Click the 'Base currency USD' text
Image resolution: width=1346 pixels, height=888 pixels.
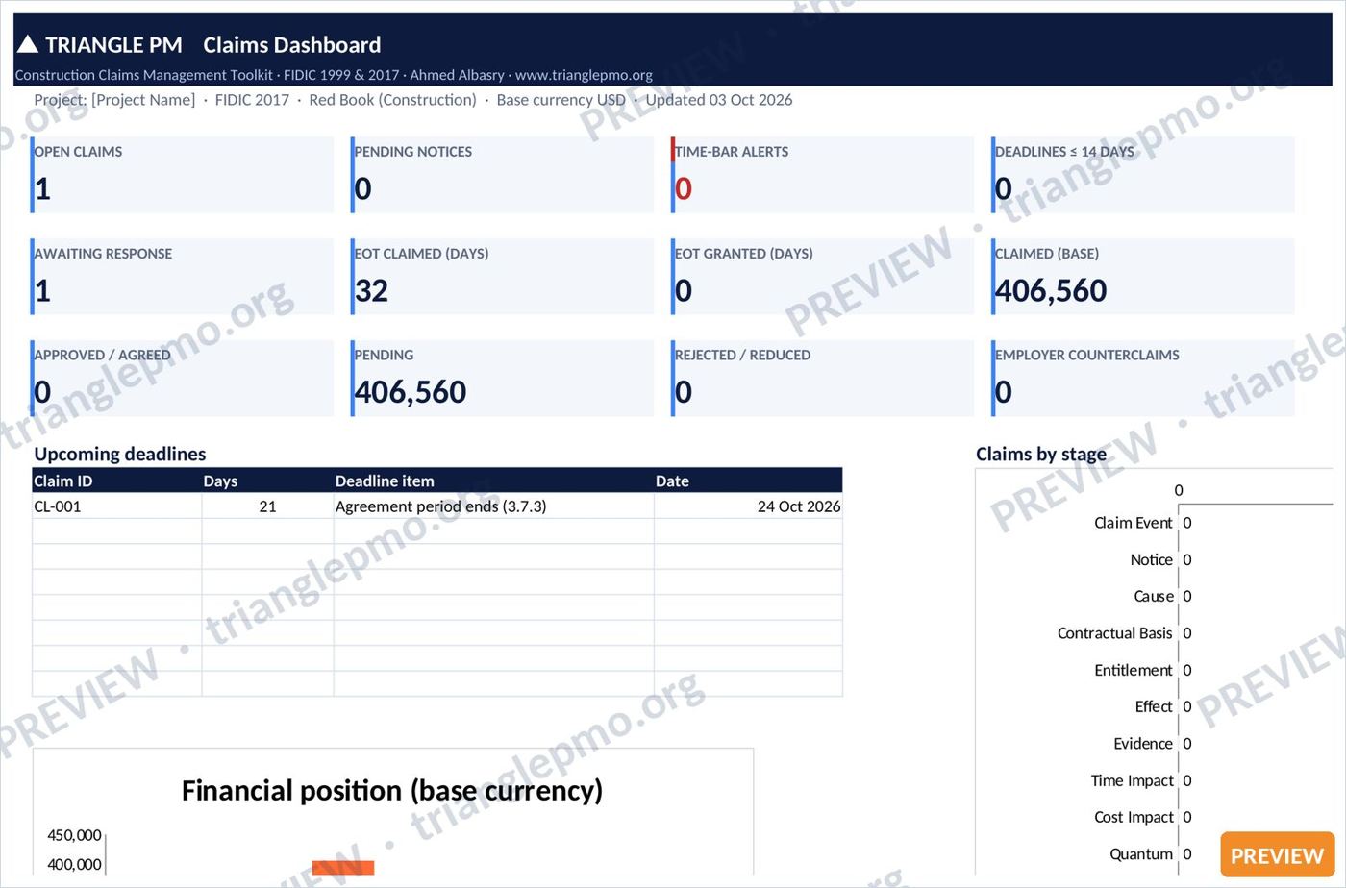[561, 100]
